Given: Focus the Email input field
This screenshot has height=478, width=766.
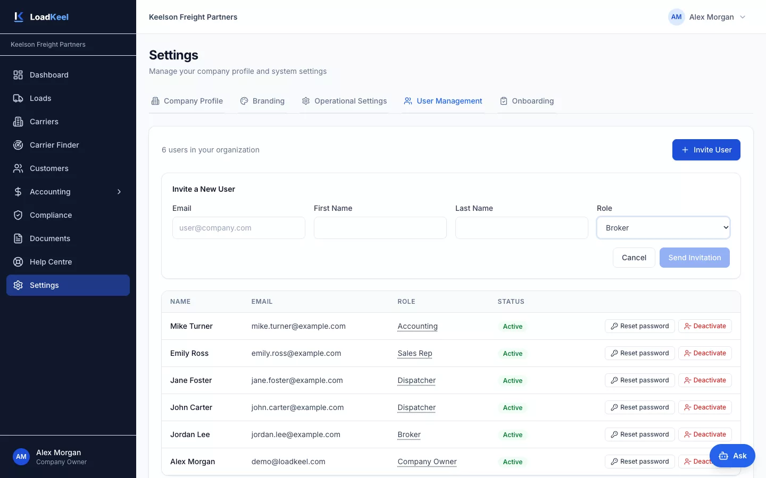Looking at the screenshot, I should [x=239, y=228].
